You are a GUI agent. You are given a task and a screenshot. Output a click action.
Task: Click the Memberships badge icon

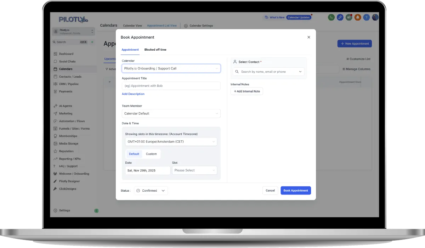point(55,136)
